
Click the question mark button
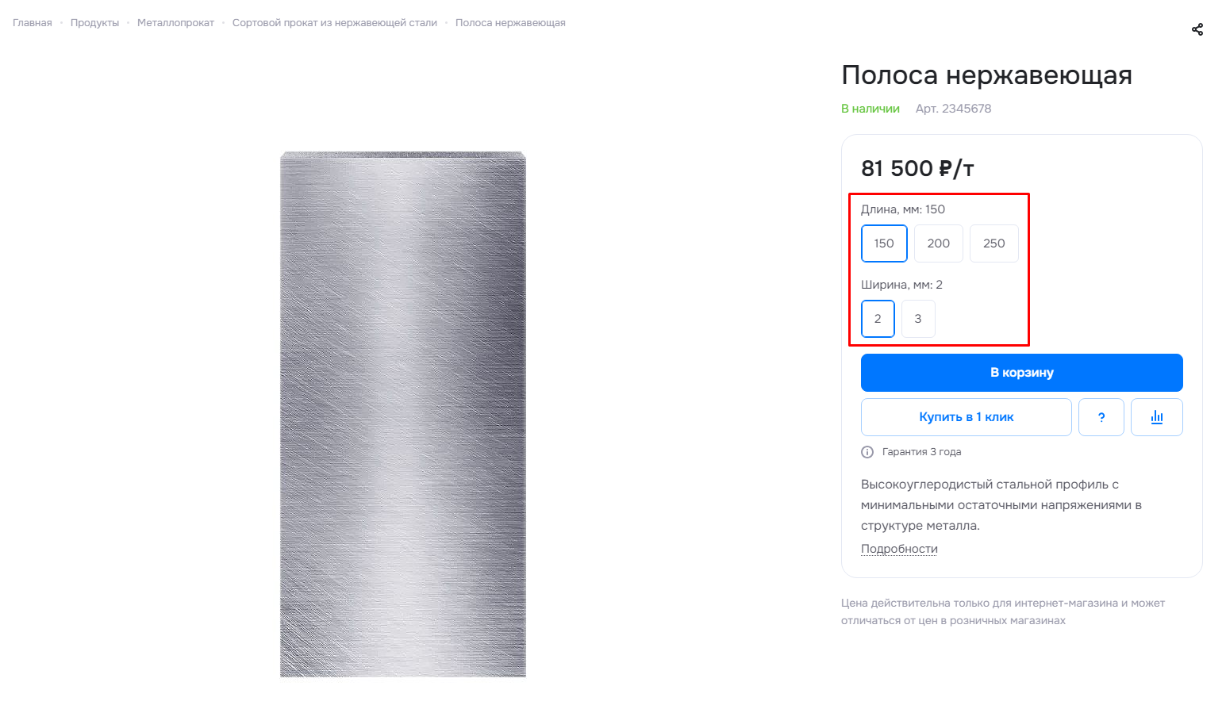pyautogui.click(x=1101, y=417)
